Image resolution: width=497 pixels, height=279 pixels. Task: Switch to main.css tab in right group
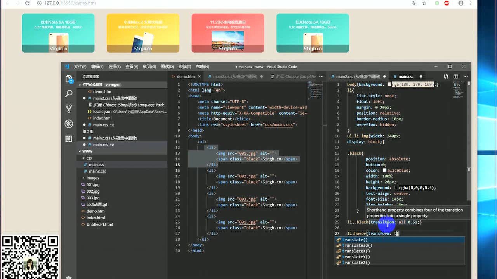pyautogui.click(x=407, y=77)
